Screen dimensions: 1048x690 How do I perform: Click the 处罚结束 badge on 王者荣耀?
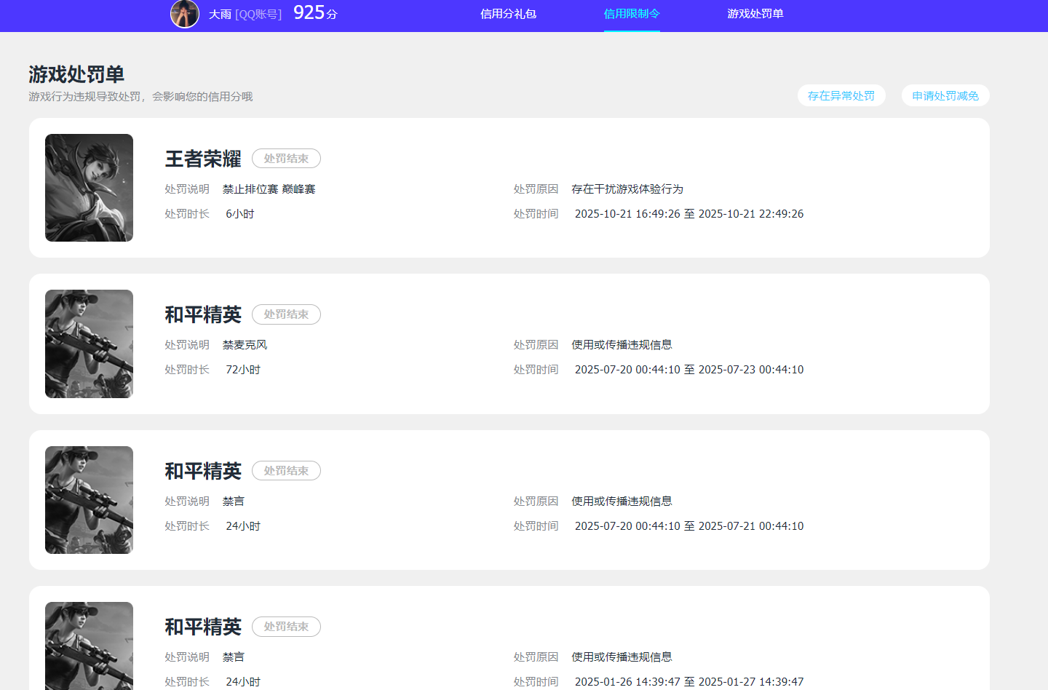point(286,158)
